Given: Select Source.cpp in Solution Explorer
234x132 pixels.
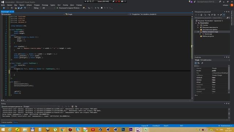Looking at the screenshot, I should [x=208, y=34].
